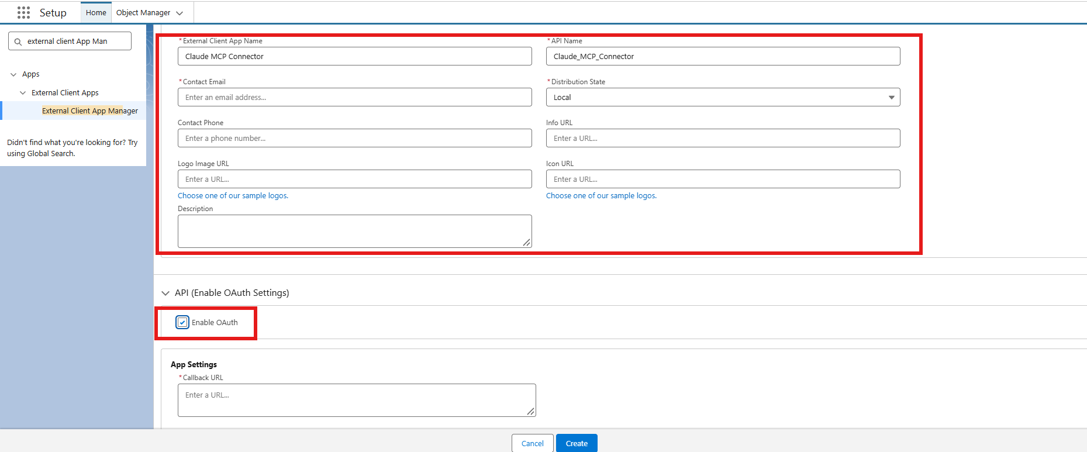
Task: Focus the Contact Email field
Action: click(354, 97)
